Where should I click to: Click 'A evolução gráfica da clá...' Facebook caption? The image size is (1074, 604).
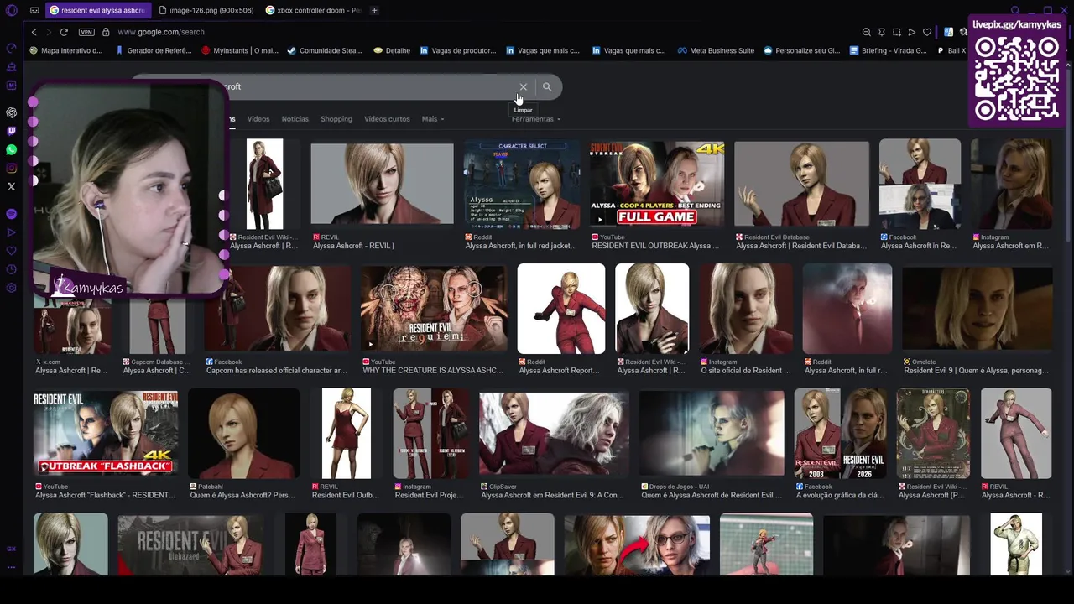point(840,496)
